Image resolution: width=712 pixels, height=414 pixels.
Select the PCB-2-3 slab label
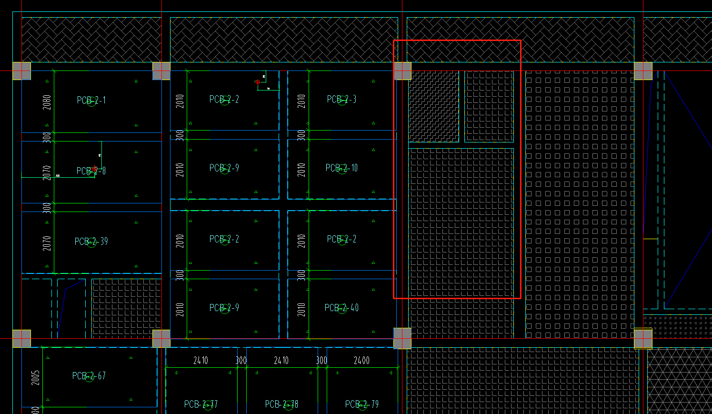click(x=341, y=99)
